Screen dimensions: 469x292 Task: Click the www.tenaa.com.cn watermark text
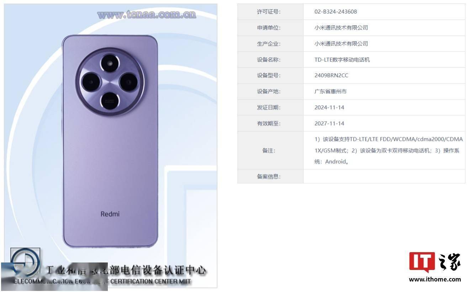point(147,15)
